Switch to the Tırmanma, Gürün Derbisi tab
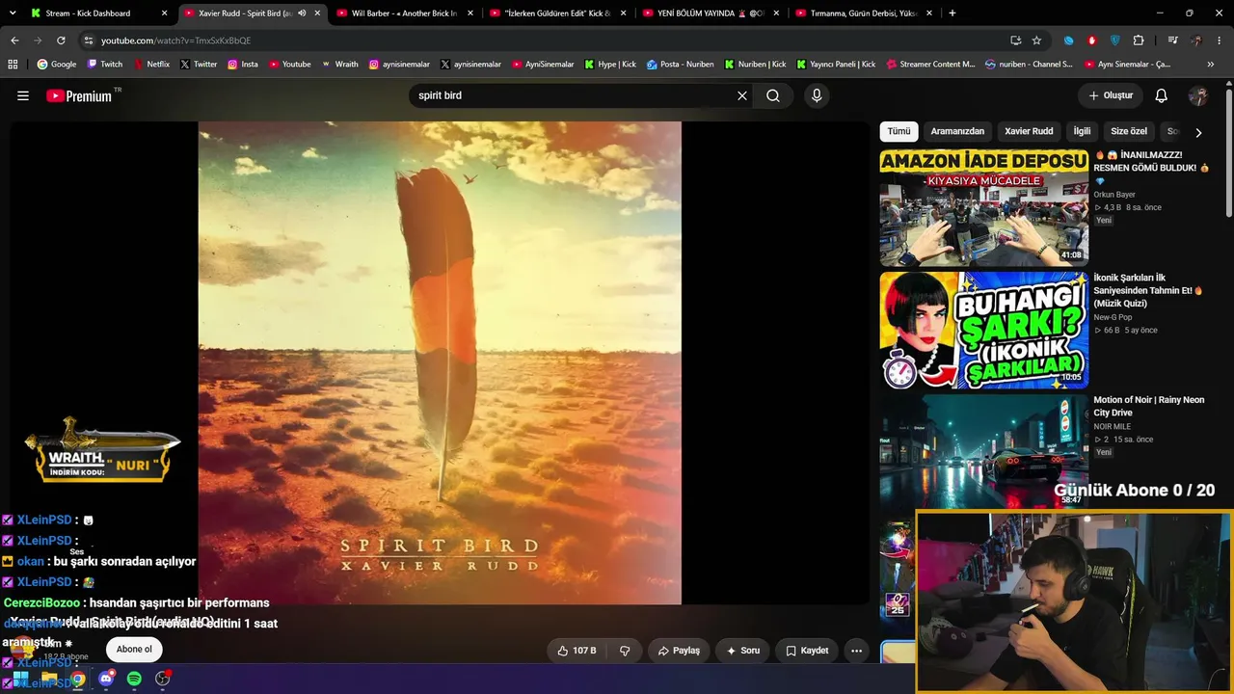Image resolution: width=1234 pixels, height=694 pixels. point(864,13)
